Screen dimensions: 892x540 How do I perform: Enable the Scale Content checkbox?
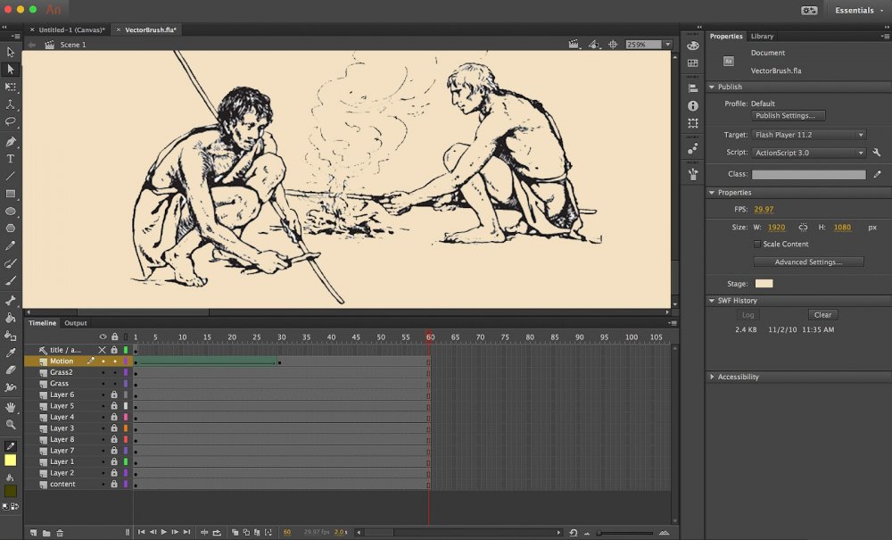pyautogui.click(x=758, y=244)
